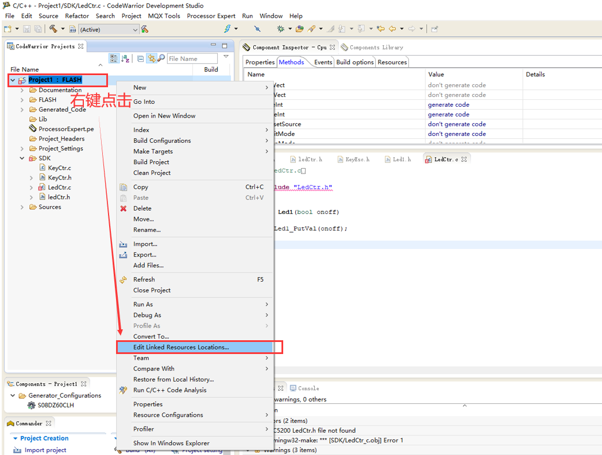Open the Components Library view tab
This screenshot has width=602, height=455.
tap(372, 48)
